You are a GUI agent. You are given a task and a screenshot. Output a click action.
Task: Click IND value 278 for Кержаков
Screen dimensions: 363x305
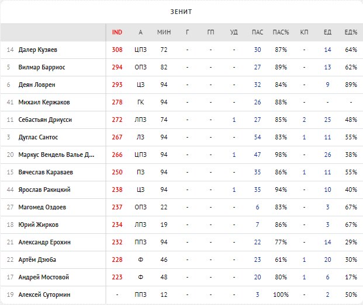point(117,102)
